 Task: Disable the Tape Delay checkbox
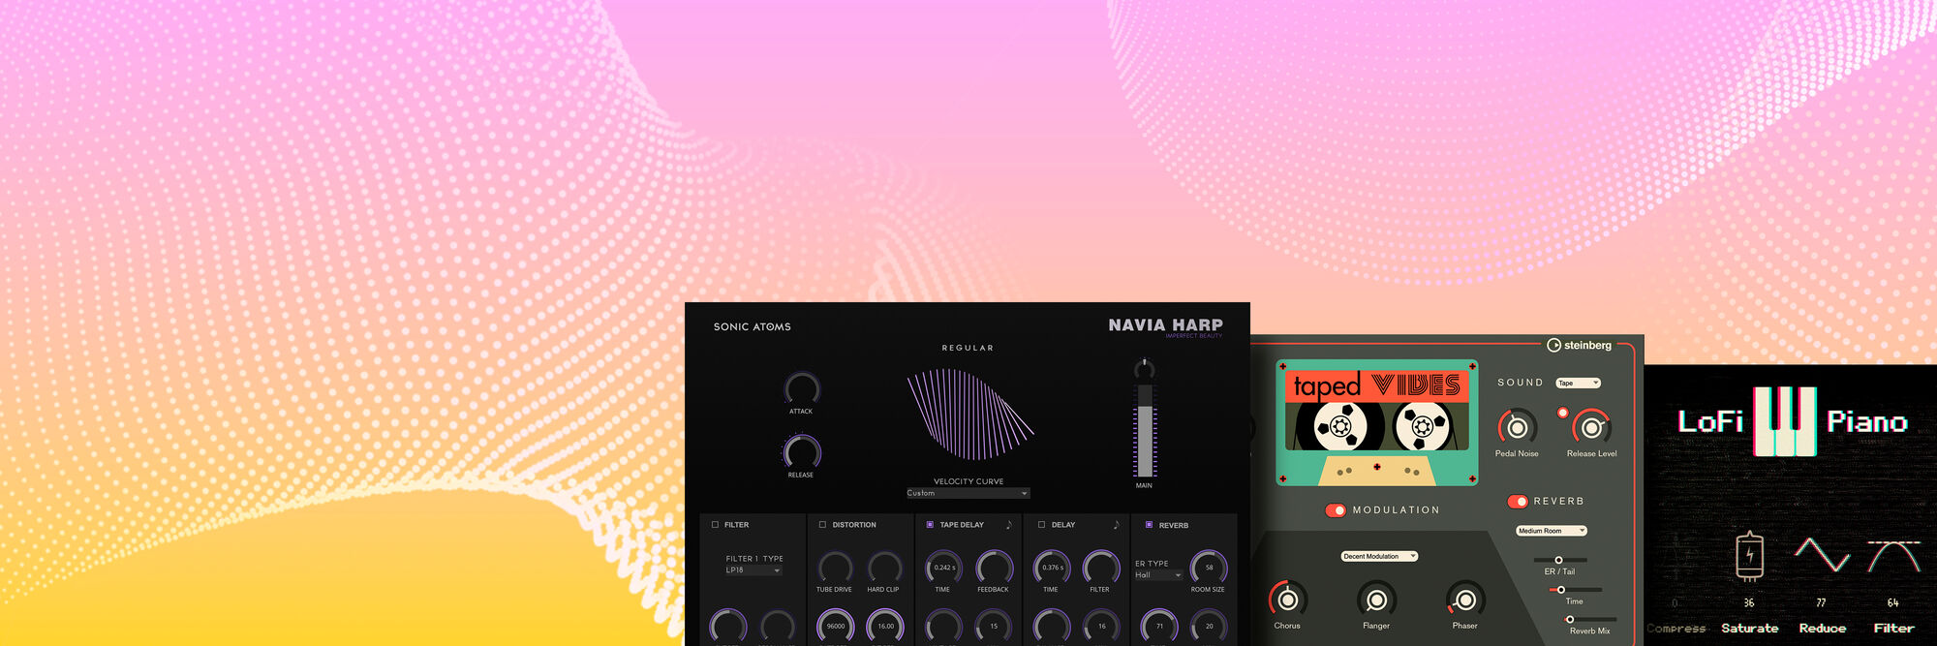[x=930, y=525]
